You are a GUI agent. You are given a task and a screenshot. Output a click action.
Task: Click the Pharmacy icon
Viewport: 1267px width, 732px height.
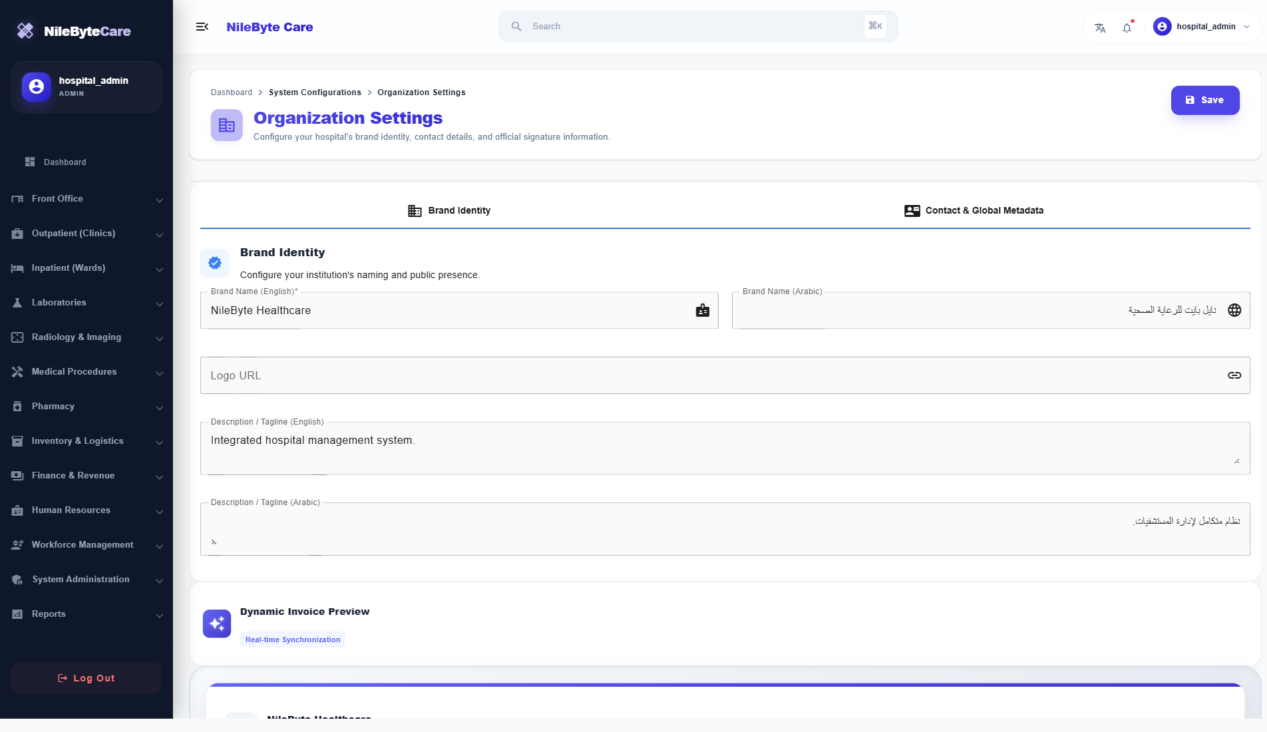(x=17, y=407)
